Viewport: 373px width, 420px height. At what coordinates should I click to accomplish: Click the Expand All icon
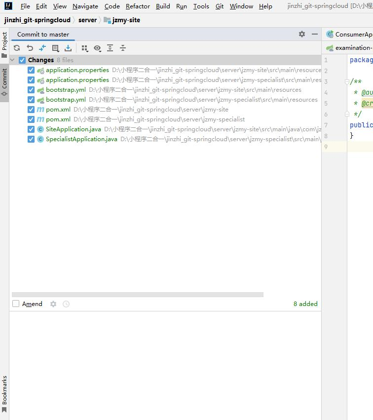(x=110, y=48)
